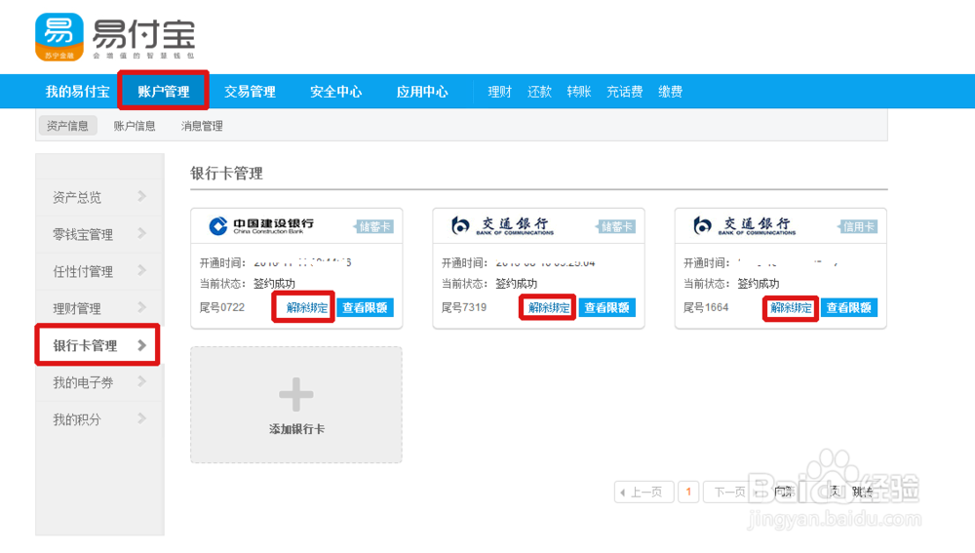This screenshot has width=975, height=553.
Task: Select the 消息管理 sub-tab
Action: pos(202,126)
